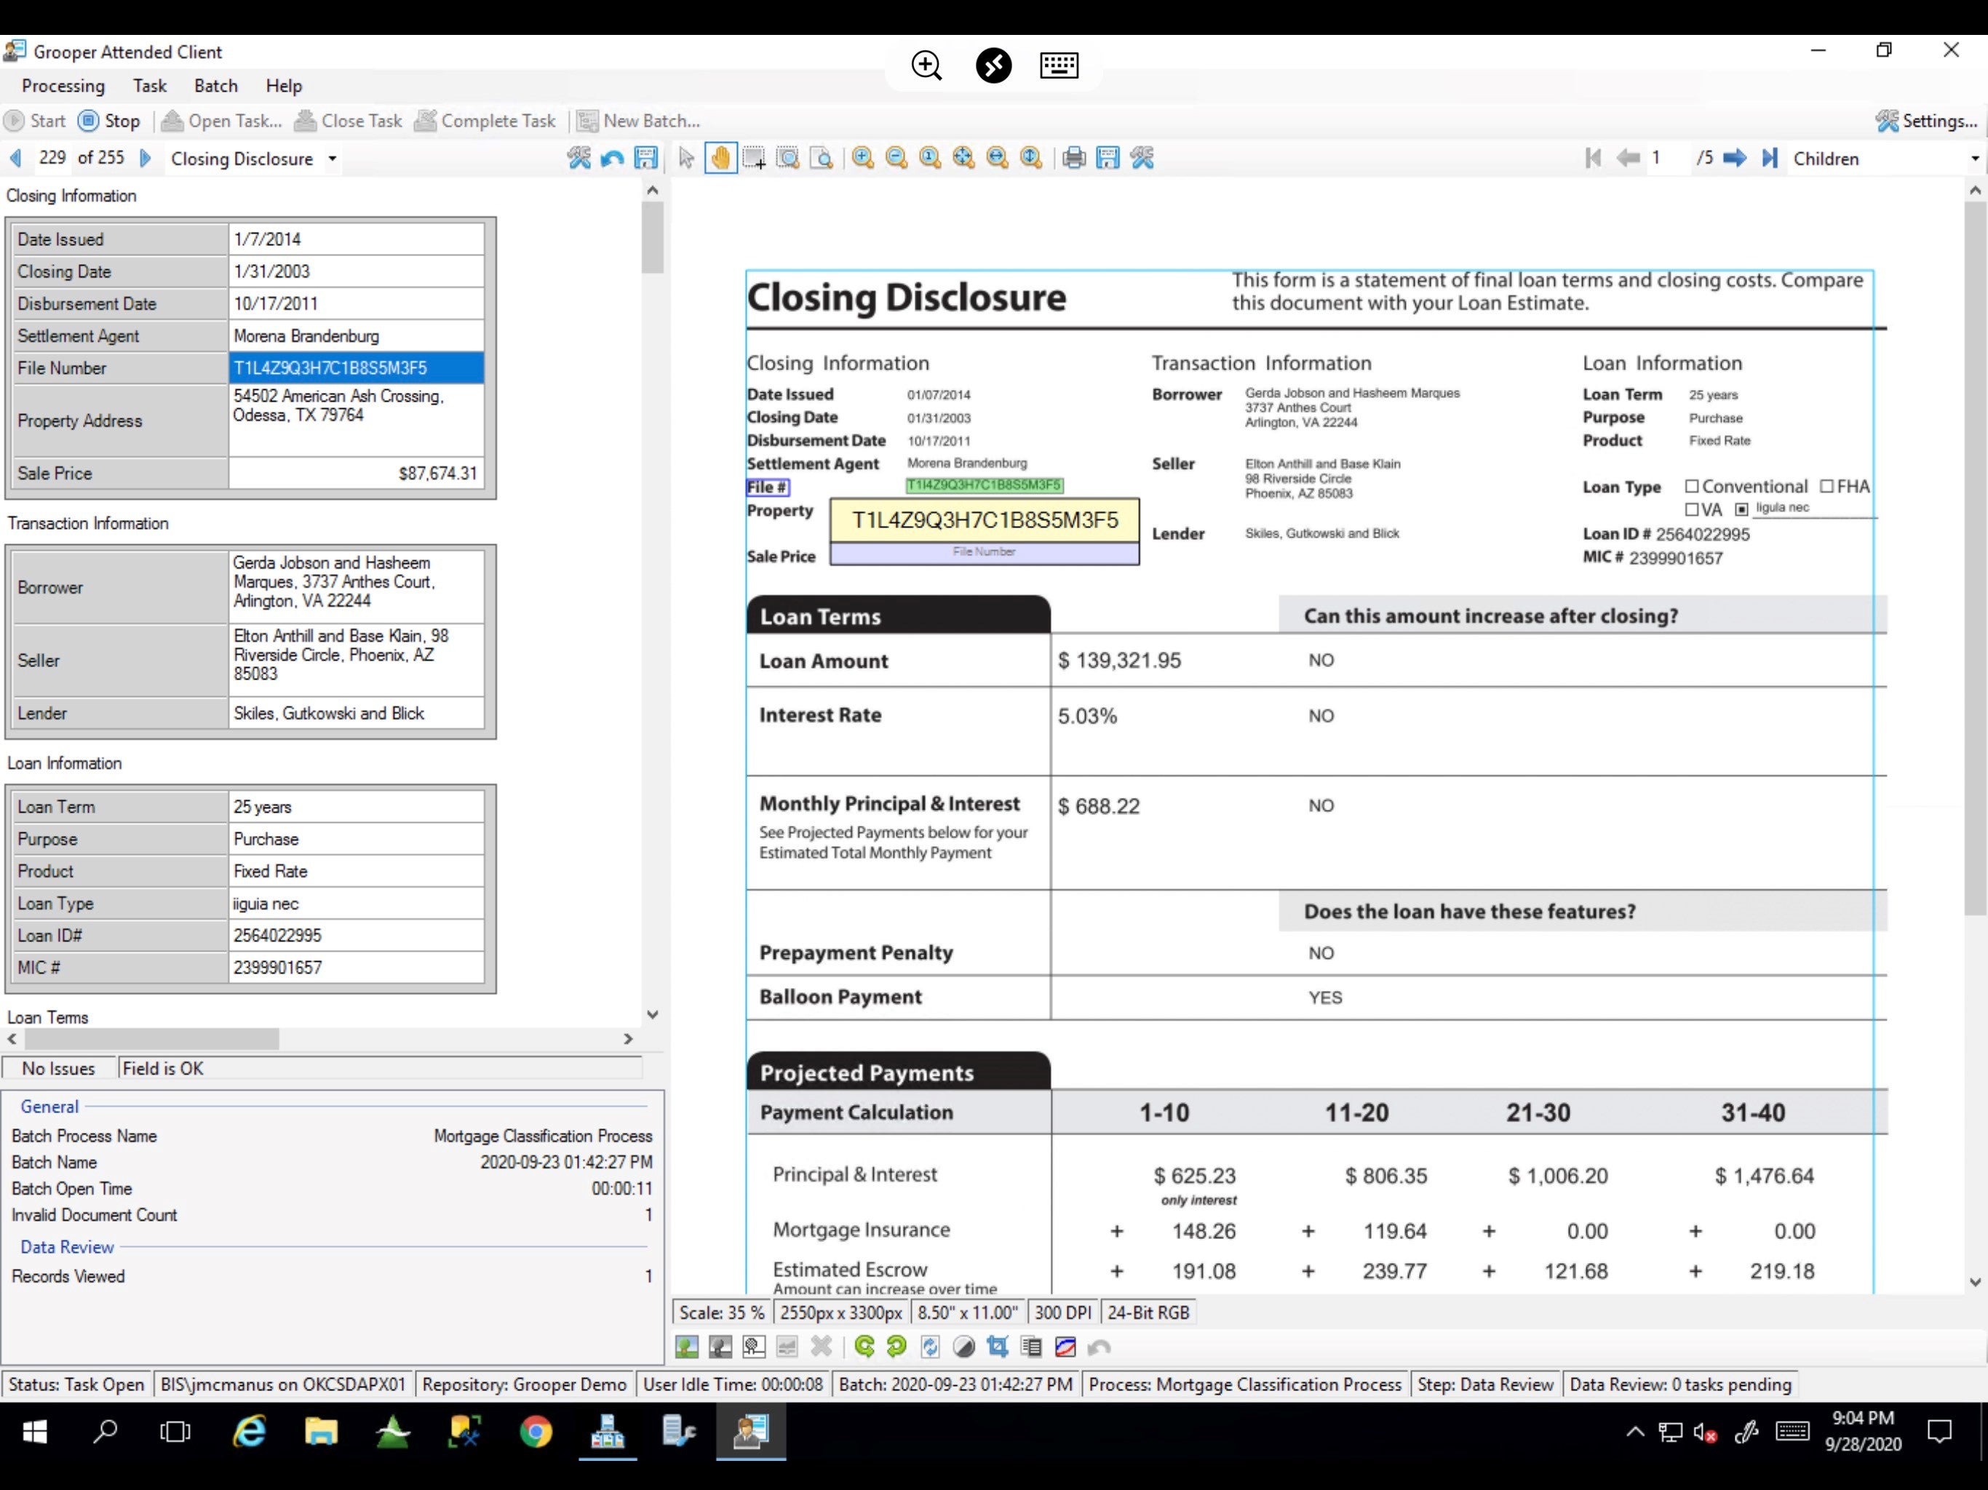Toggle the Conventional loan type checkbox
The width and height of the screenshot is (1988, 1490).
pyautogui.click(x=1691, y=486)
